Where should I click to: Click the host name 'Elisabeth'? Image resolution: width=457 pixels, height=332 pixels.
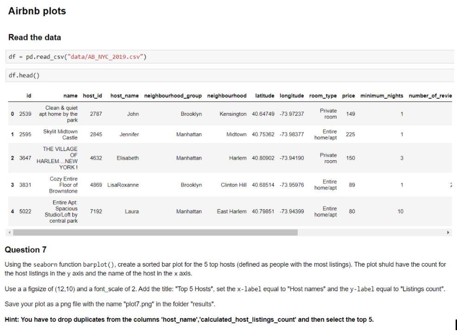(x=128, y=158)
